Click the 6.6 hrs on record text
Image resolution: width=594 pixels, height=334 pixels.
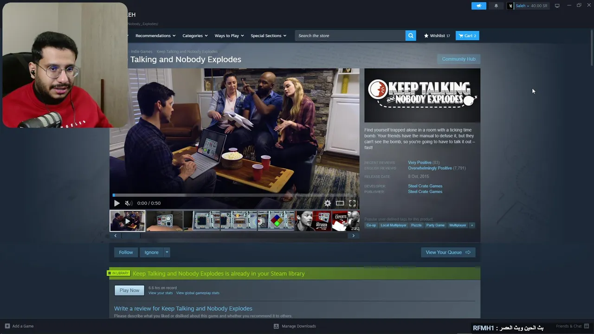tap(162, 288)
